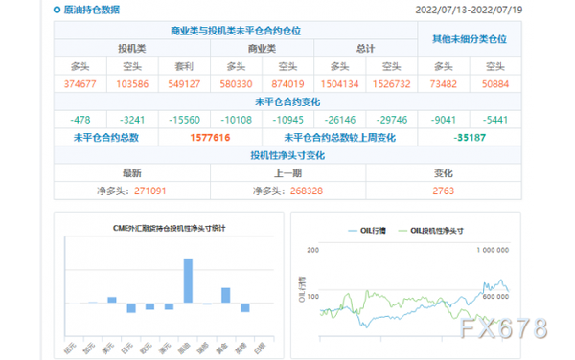Viewport: 575px width, 360px height.
Task: Click the circle icon beside 原油持仓数据
Action: (x=57, y=10)
